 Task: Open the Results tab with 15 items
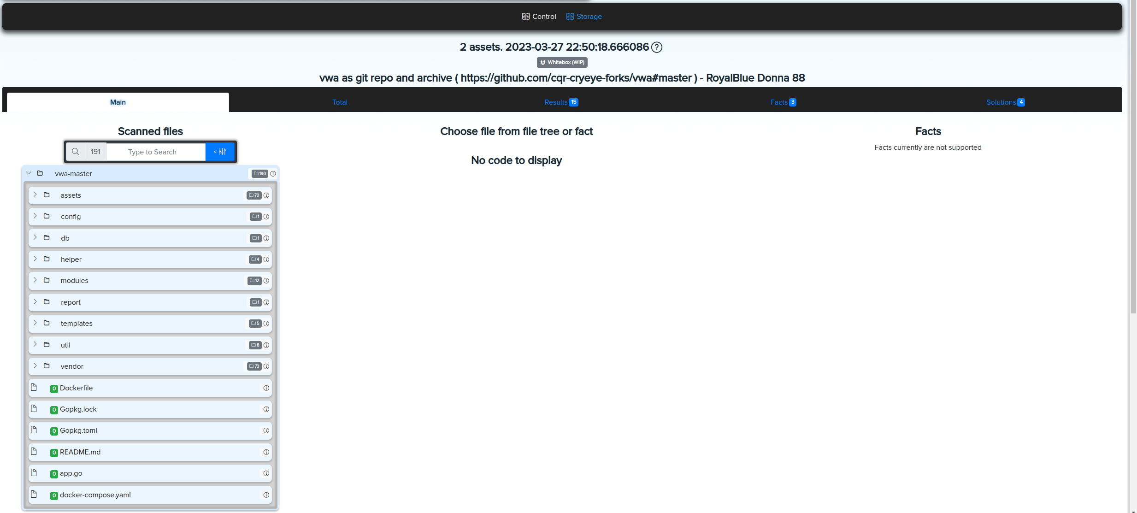[561, 101]
